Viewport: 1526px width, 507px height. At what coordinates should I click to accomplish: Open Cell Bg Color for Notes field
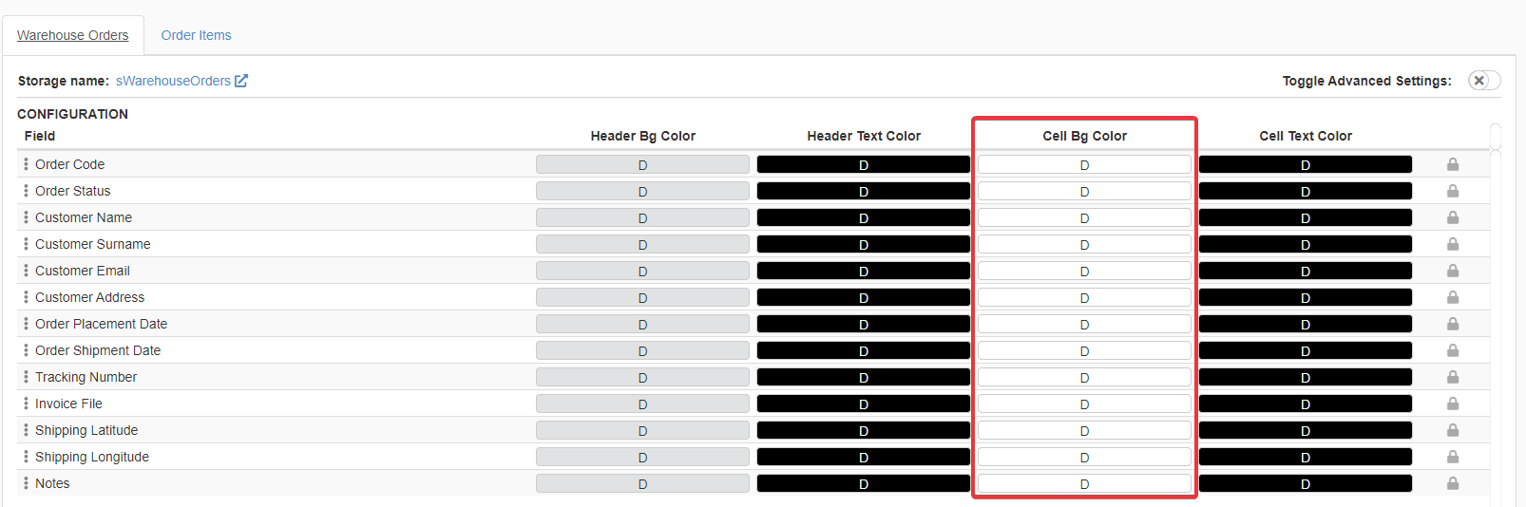pyautogui.click(x=1084, y=483)
